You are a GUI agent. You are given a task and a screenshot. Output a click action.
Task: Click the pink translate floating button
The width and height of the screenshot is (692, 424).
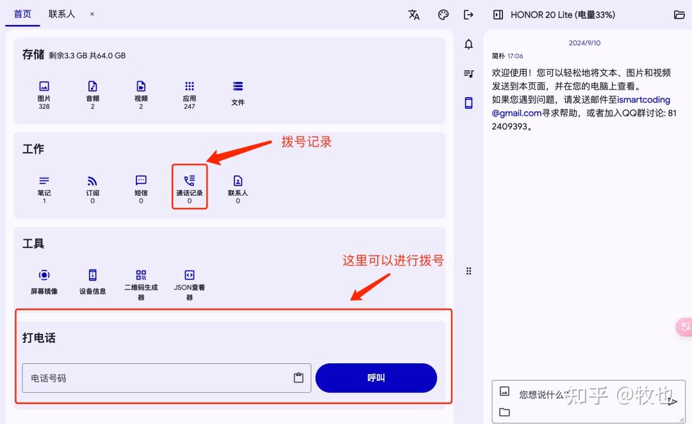coord(684,327)
